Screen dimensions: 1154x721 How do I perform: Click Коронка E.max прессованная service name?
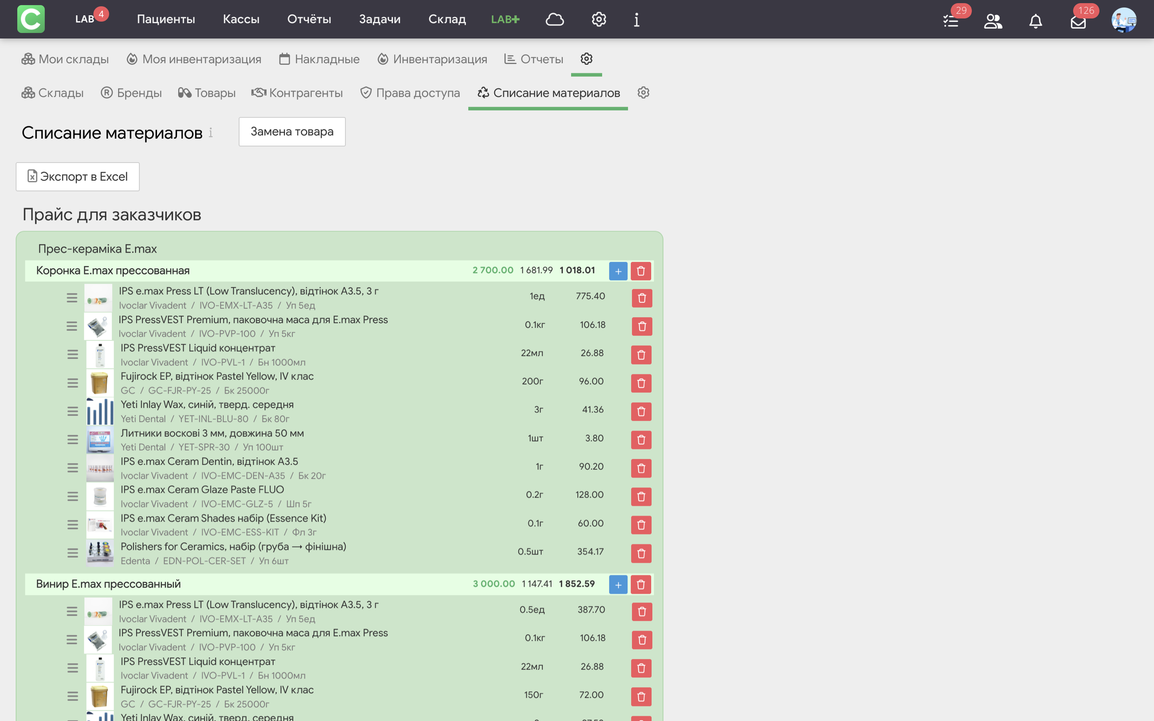[113, 271]
